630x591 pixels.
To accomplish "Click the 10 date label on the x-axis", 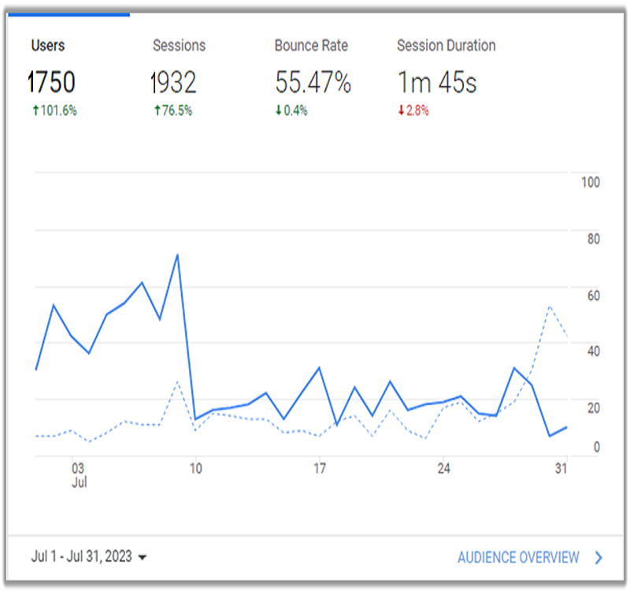I will click(x=195, y=468).
